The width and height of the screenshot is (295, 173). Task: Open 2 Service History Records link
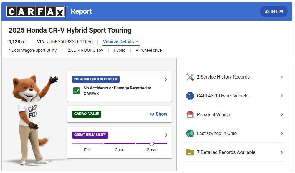coord(223,77)
